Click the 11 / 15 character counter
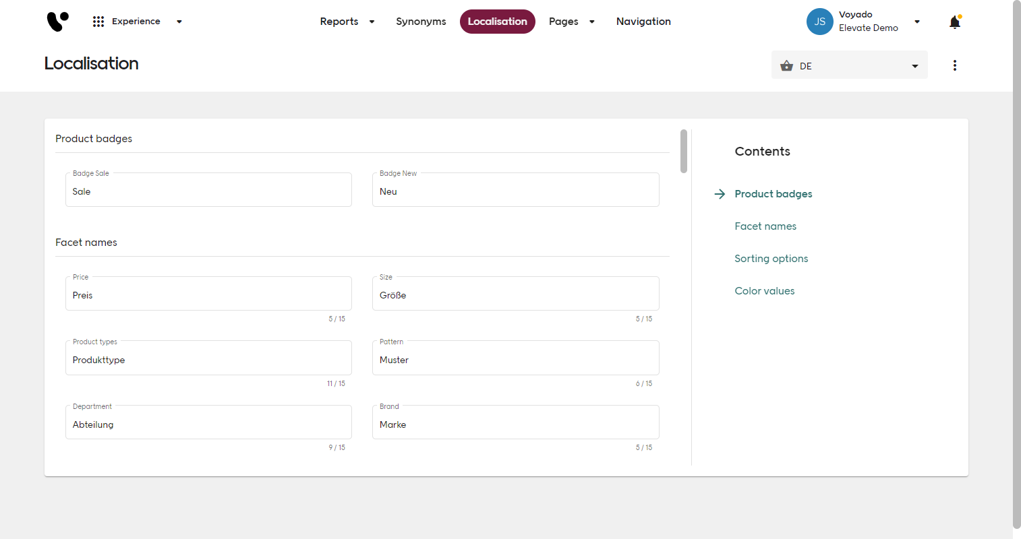 pos(336,383)
